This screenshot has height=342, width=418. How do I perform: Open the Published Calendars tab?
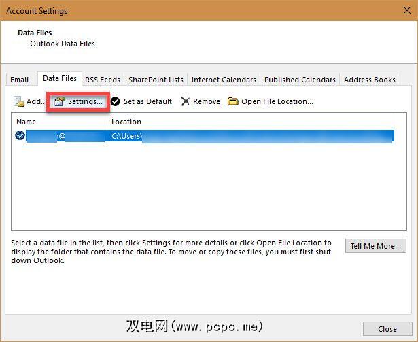[x=300, y=80]
